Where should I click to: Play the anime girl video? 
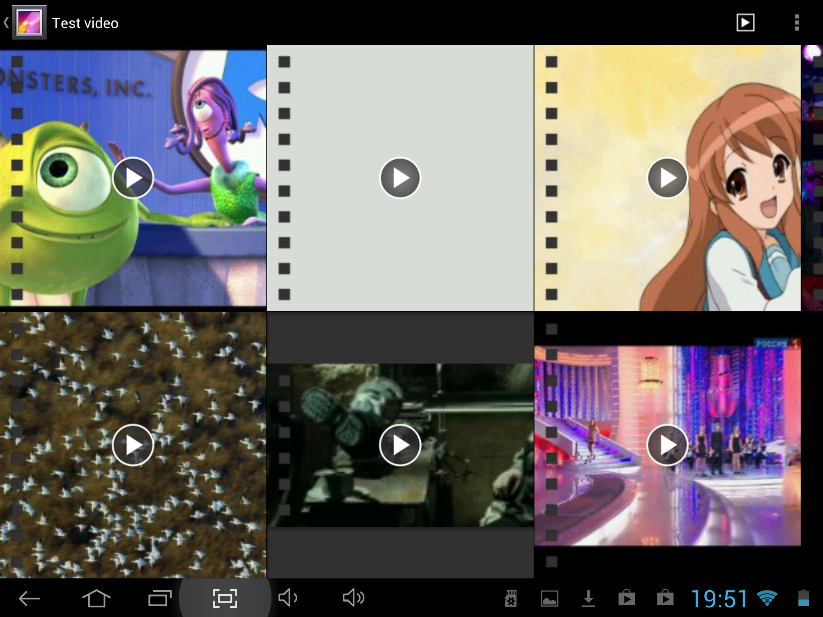(x=667, y=178)
